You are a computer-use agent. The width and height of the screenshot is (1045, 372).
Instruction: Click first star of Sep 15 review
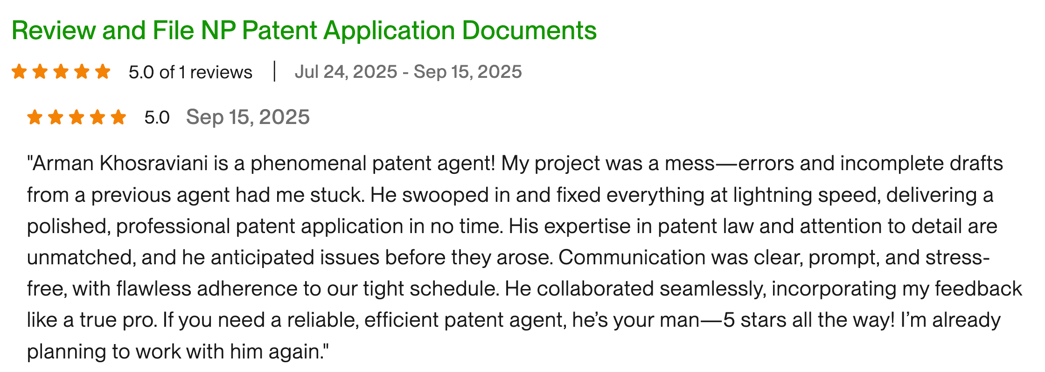(35, 117)
